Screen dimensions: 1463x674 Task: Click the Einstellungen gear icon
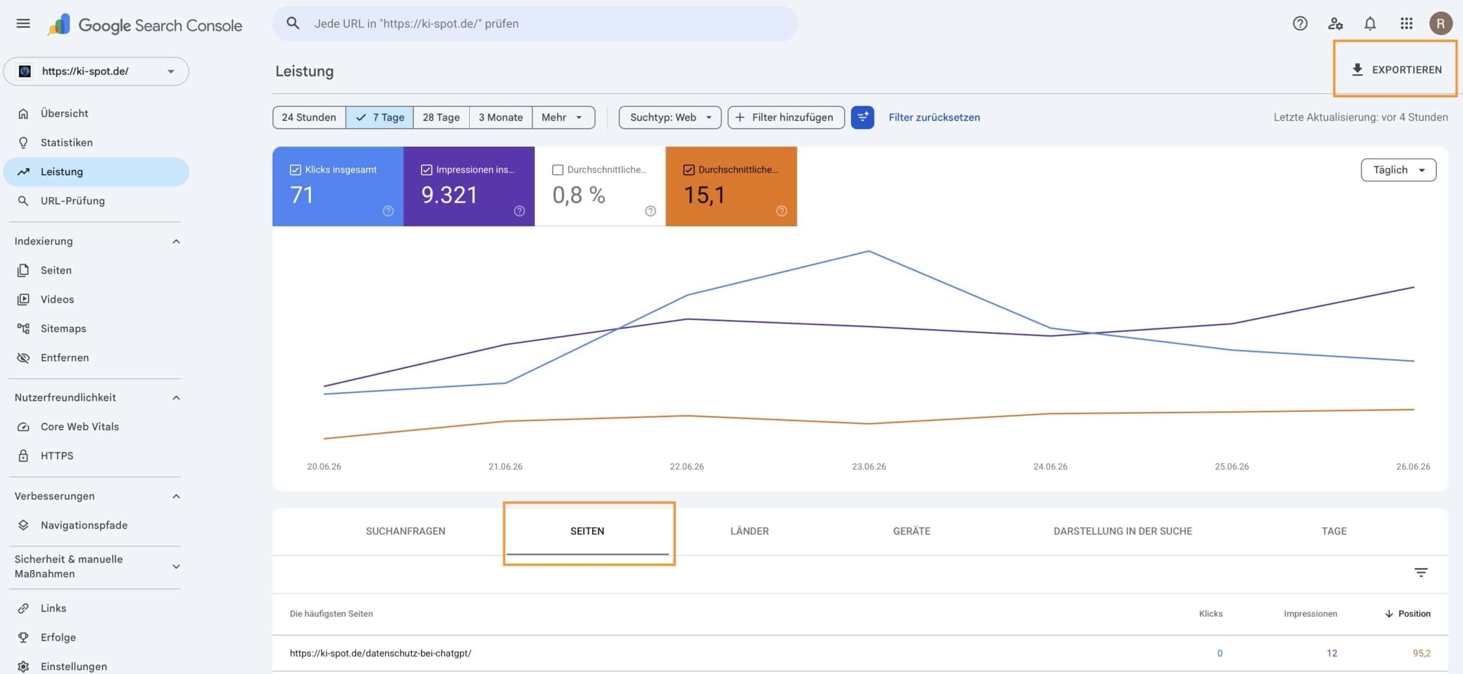point(23,666)
